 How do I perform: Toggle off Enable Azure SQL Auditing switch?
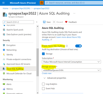(79, 46)
